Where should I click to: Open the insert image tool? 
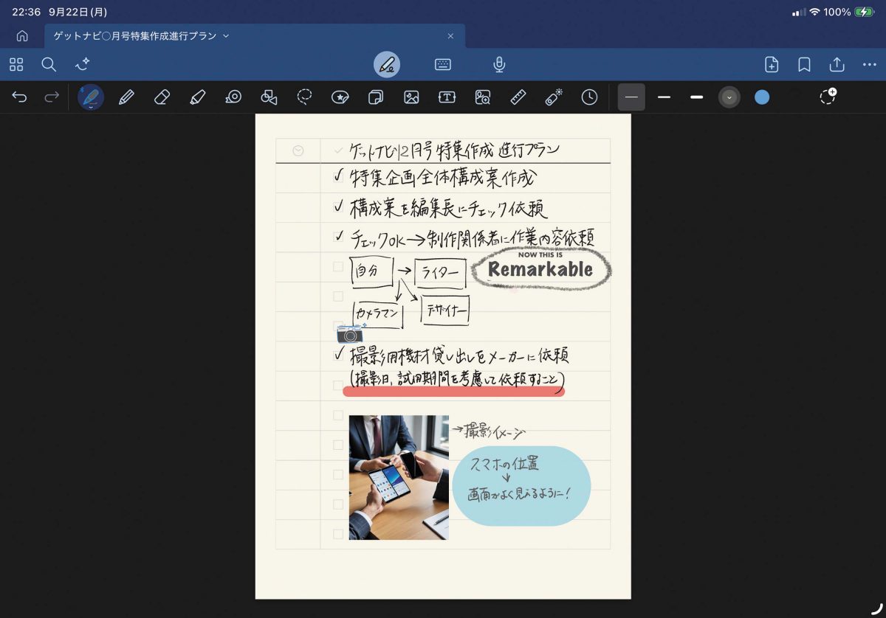411,97
